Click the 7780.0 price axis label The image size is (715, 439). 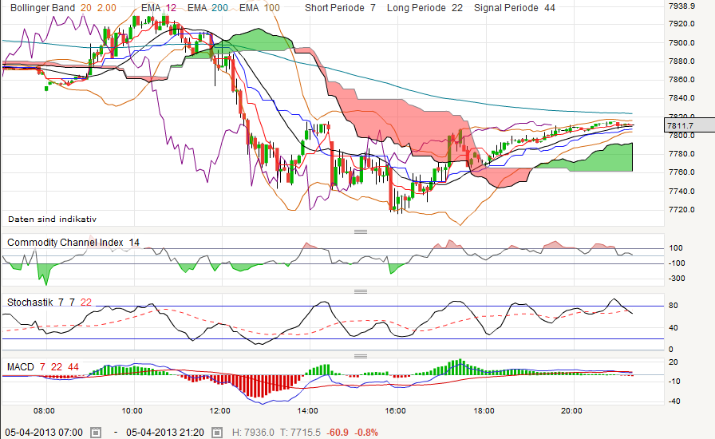click(681, 154)
